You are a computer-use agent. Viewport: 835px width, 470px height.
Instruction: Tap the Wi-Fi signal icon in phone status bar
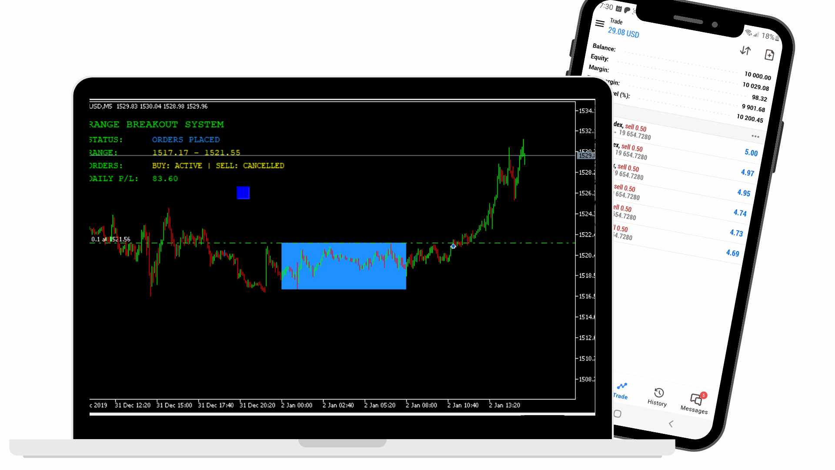(748, 33)
